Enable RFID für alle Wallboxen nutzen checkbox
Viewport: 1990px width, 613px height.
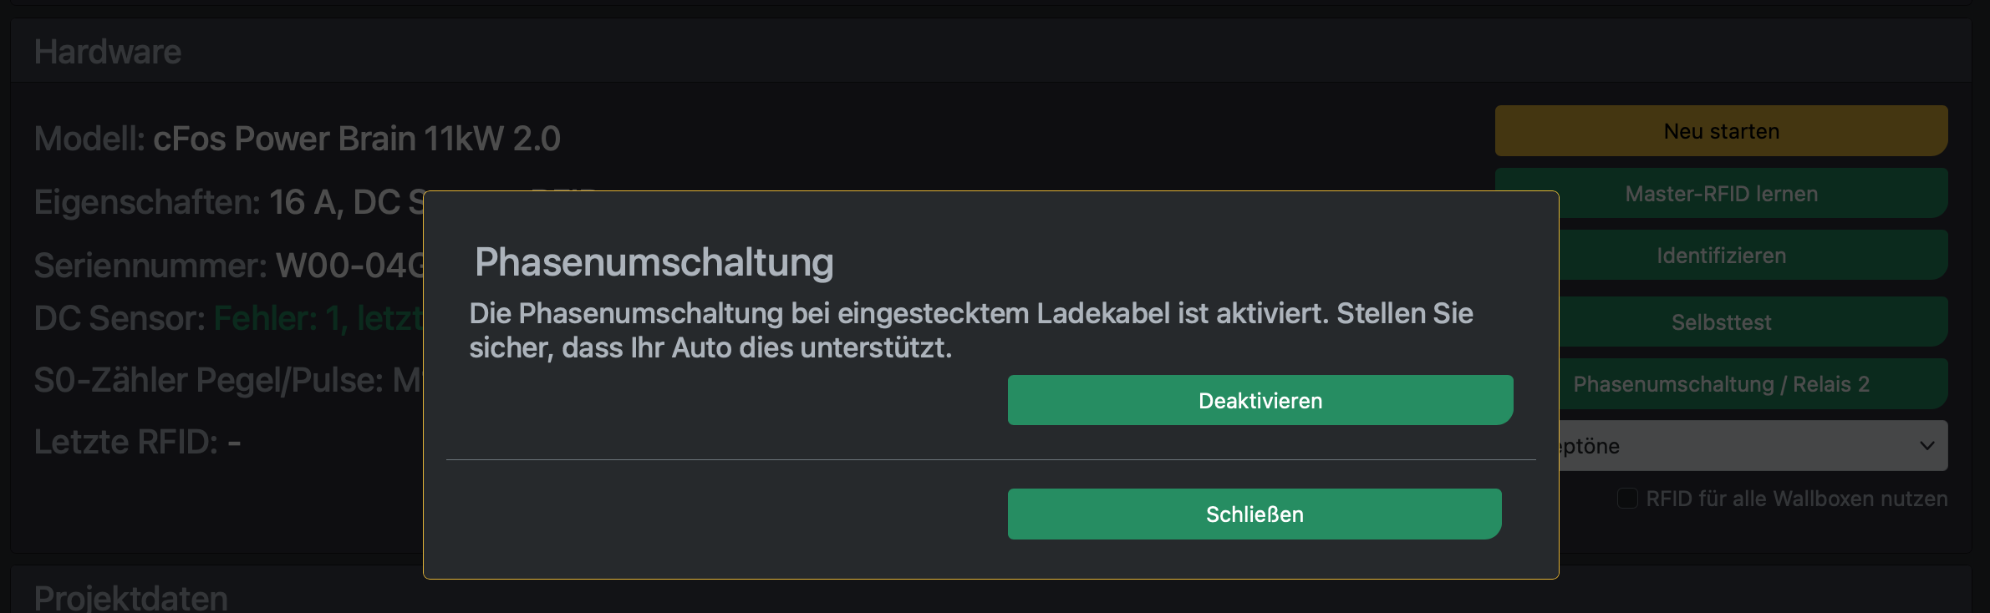[x=1627, y=499]
